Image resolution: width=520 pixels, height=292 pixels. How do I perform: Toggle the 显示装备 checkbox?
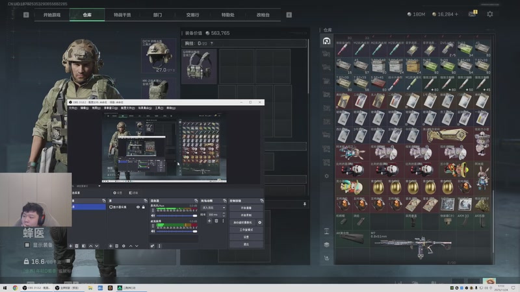click(27, 245)
